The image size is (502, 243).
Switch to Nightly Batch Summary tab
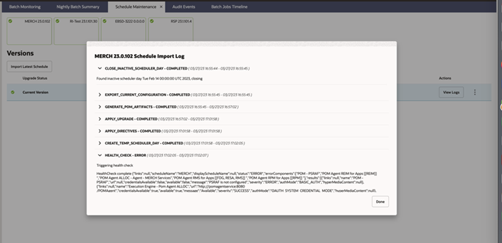[x=78, y=7]
